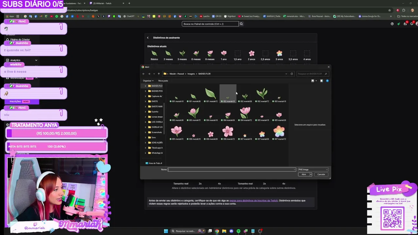Click the Nome filename input field

[x=232, y=169]
